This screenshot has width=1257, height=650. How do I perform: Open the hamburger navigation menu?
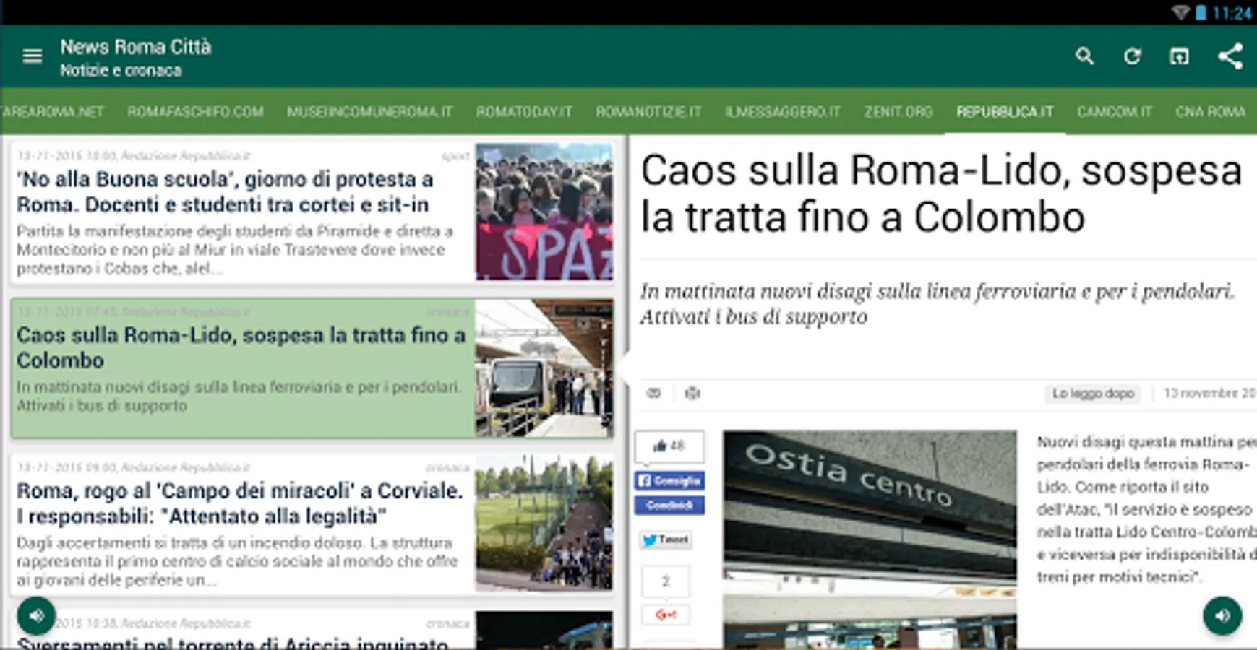tap(32, 56)
